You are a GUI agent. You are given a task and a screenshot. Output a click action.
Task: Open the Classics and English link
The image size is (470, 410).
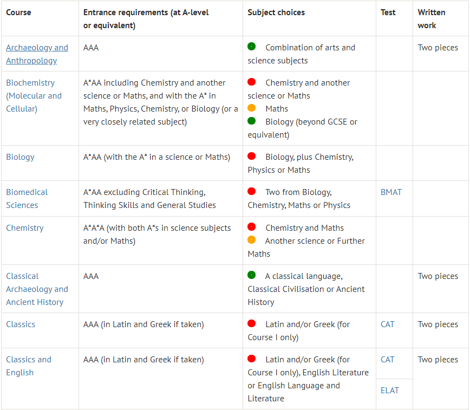pos(29,366)
